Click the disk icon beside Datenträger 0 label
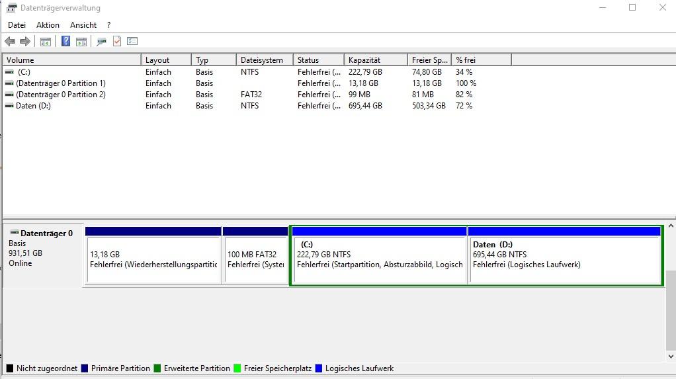Viewport: 676px width, 379px height. point(15,232)
